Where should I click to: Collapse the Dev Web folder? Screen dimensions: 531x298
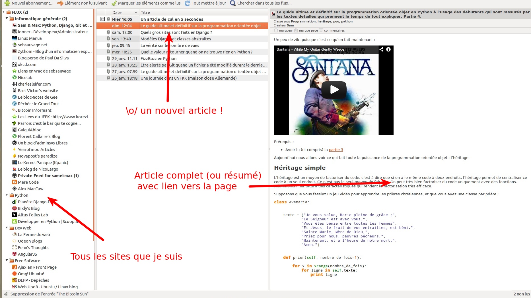[x=7, y=228]
